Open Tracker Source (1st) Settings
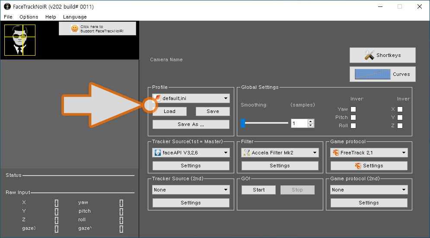 pos(191,166)
